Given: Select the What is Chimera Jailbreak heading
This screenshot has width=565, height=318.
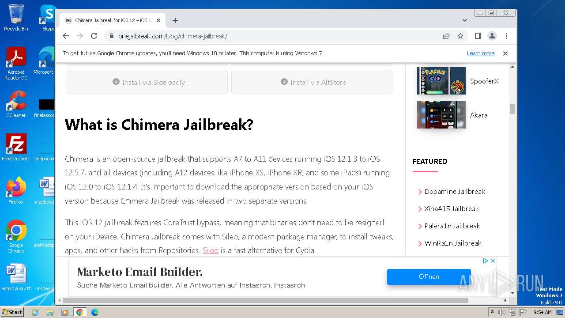Looking at the screenshot, I should 159,125.
